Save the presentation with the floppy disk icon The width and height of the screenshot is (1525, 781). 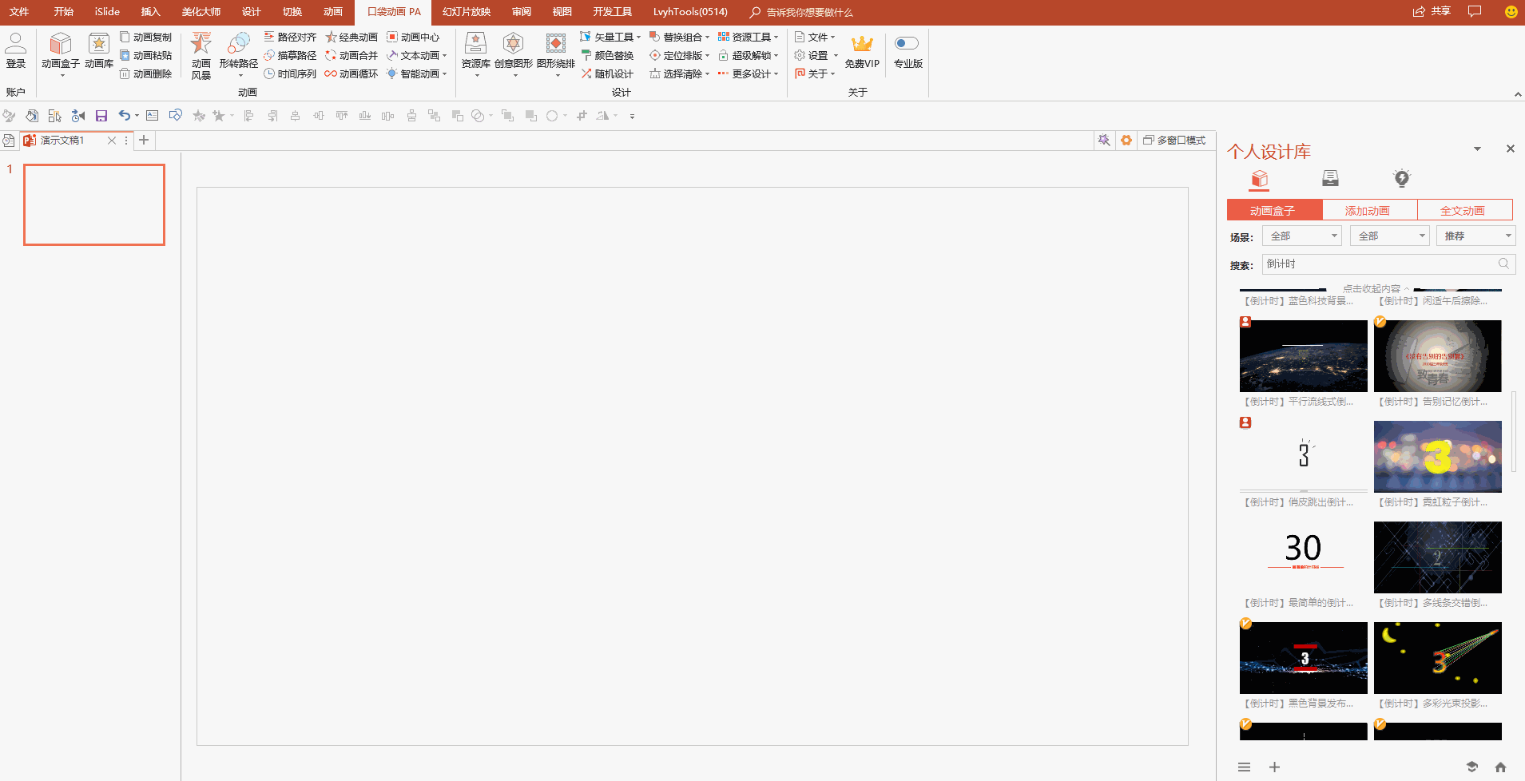[101, 116]
